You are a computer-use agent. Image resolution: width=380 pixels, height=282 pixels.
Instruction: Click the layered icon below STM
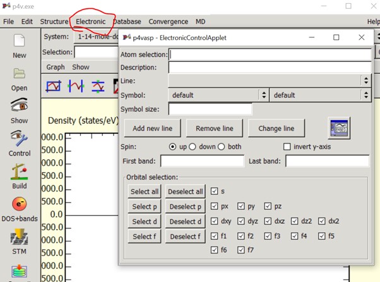[19, 271]
